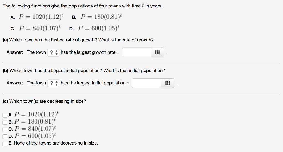Open equation editor grid for growth rate
Image resolution: width=283 pixels, height=152 pixels.
pyautogui.click(x=158, y=52)
